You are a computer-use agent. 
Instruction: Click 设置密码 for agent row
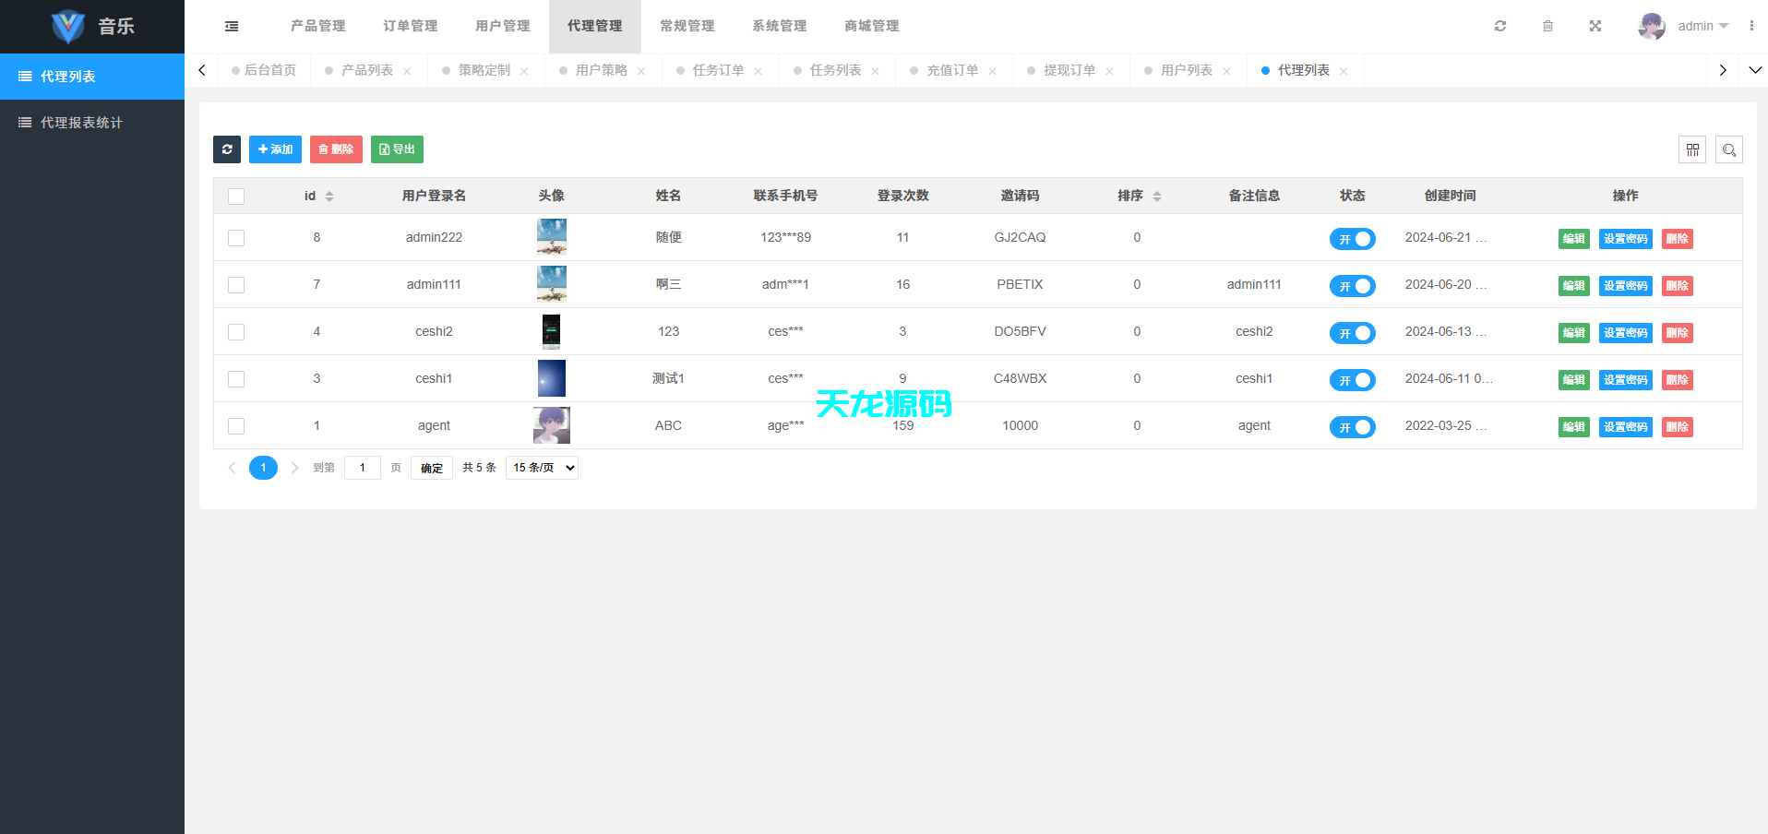pos(1625,426)
